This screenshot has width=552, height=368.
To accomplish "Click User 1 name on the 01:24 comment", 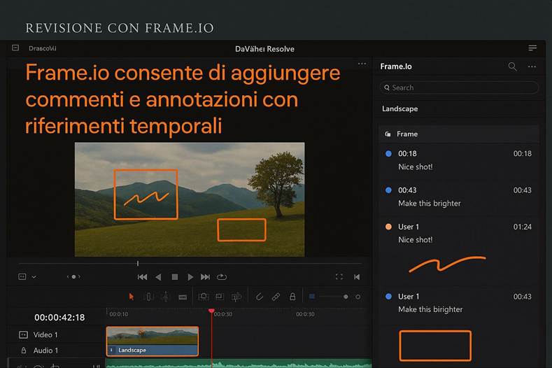I will click(409, 227).
